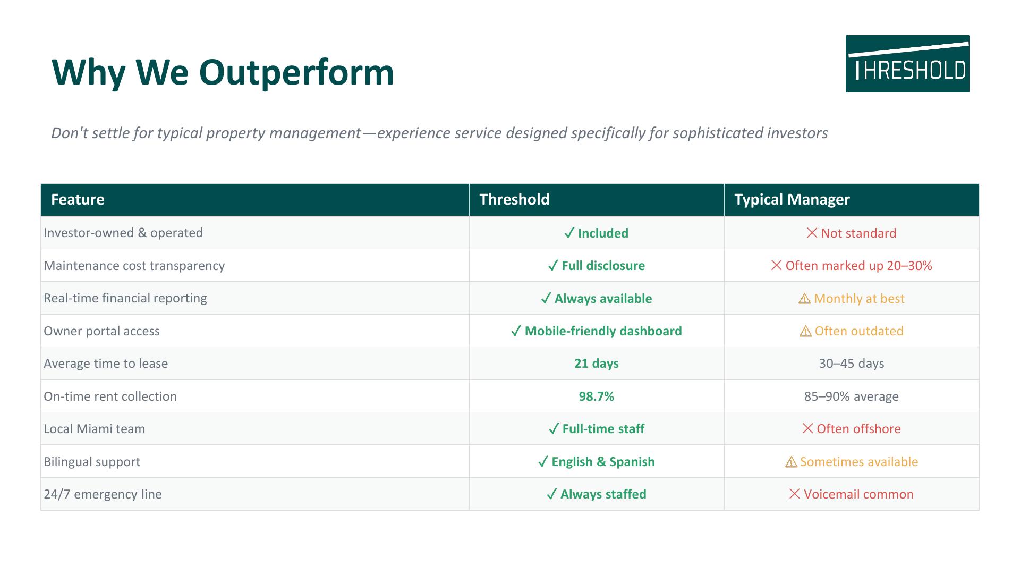Click the warning triangle beside Monthly at best
The width and height of the screenshot is (1020, 574).
pyautogui.click(x=804, y=299)
